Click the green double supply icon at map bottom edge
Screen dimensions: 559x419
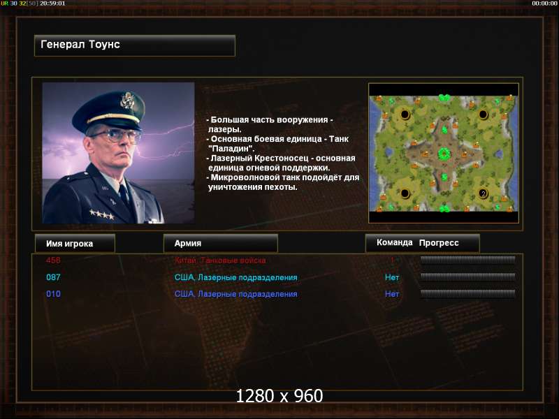pyautogui.click(x=444, y=209)
